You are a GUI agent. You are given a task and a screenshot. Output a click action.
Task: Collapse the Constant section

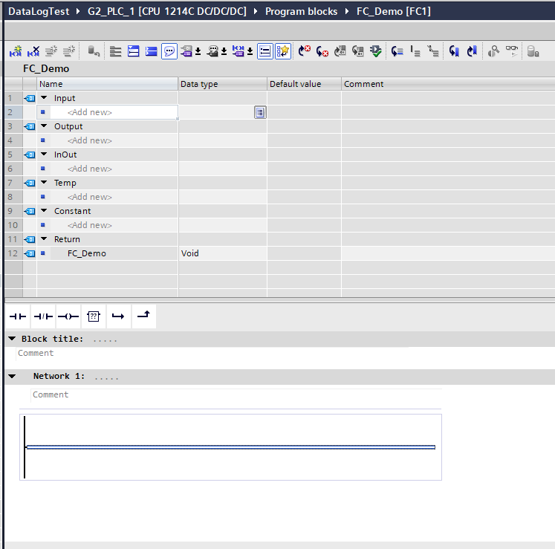pyautogui.click(x=44, y=210)
